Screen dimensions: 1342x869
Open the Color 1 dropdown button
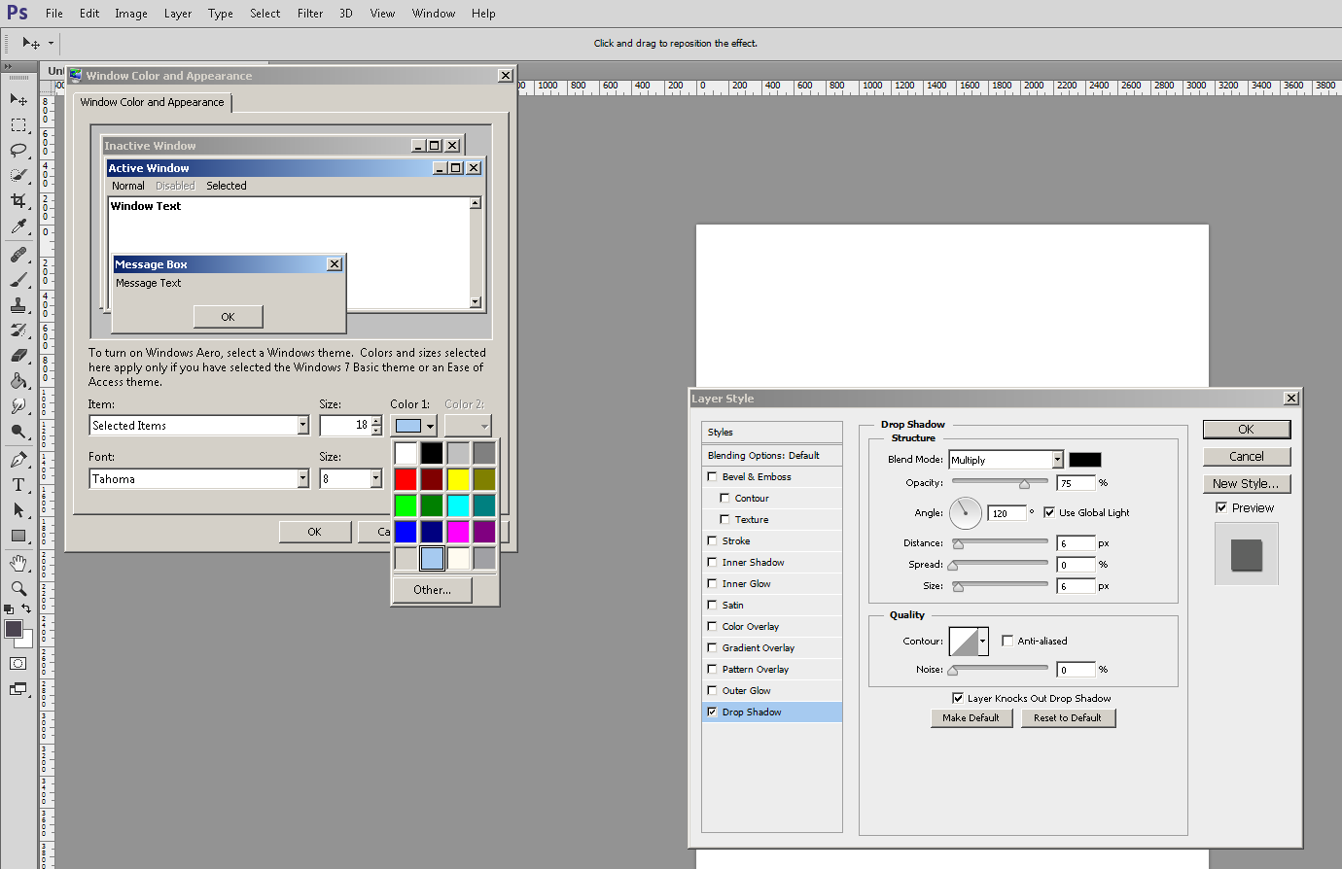click(414, 426)
